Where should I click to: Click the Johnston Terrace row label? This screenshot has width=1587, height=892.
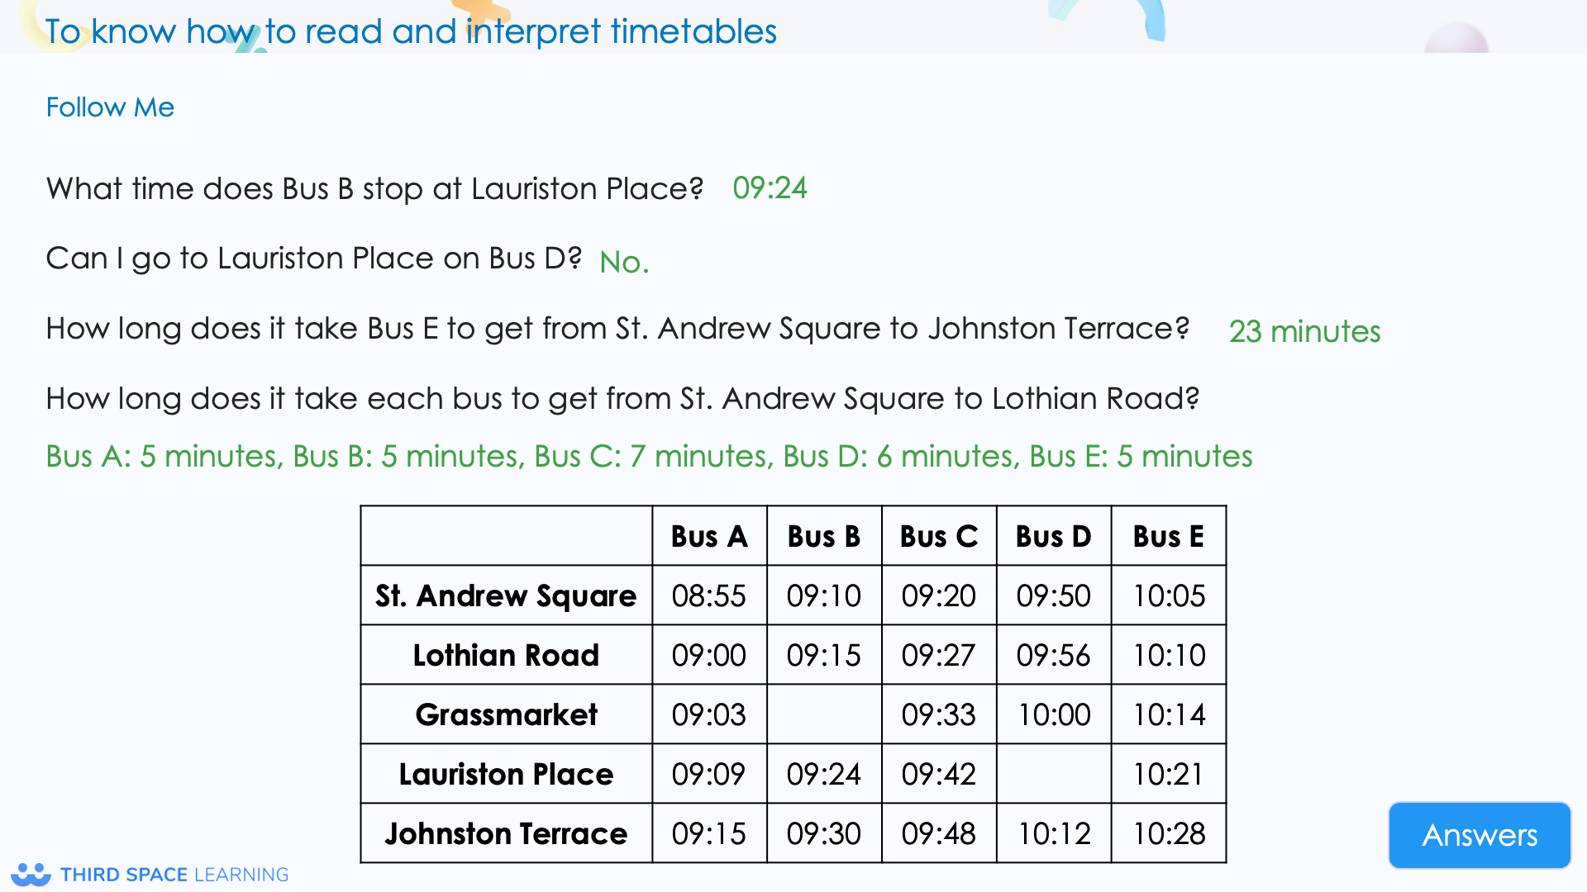[506, 833]
